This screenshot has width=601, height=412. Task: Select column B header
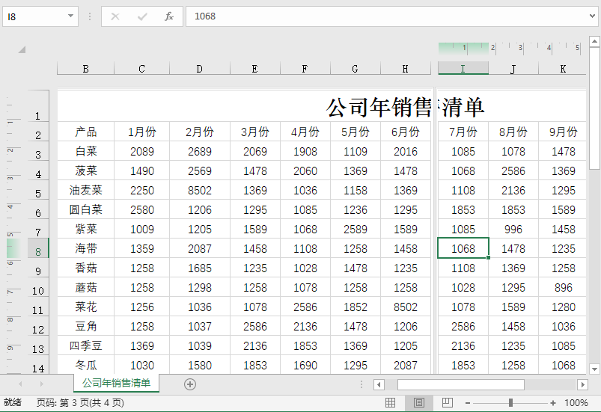86,69
